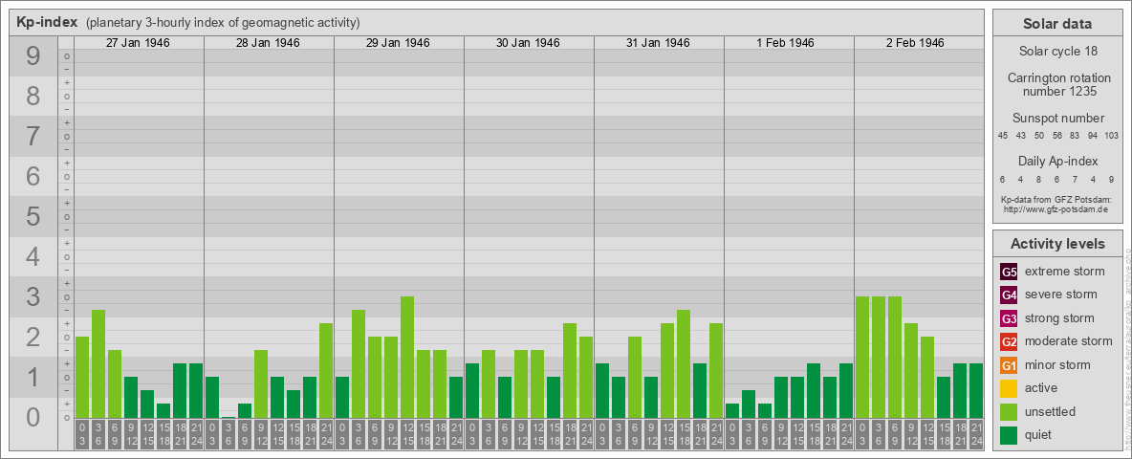
Task: Click the Solar cycle 18 text
Action: 1057,52
